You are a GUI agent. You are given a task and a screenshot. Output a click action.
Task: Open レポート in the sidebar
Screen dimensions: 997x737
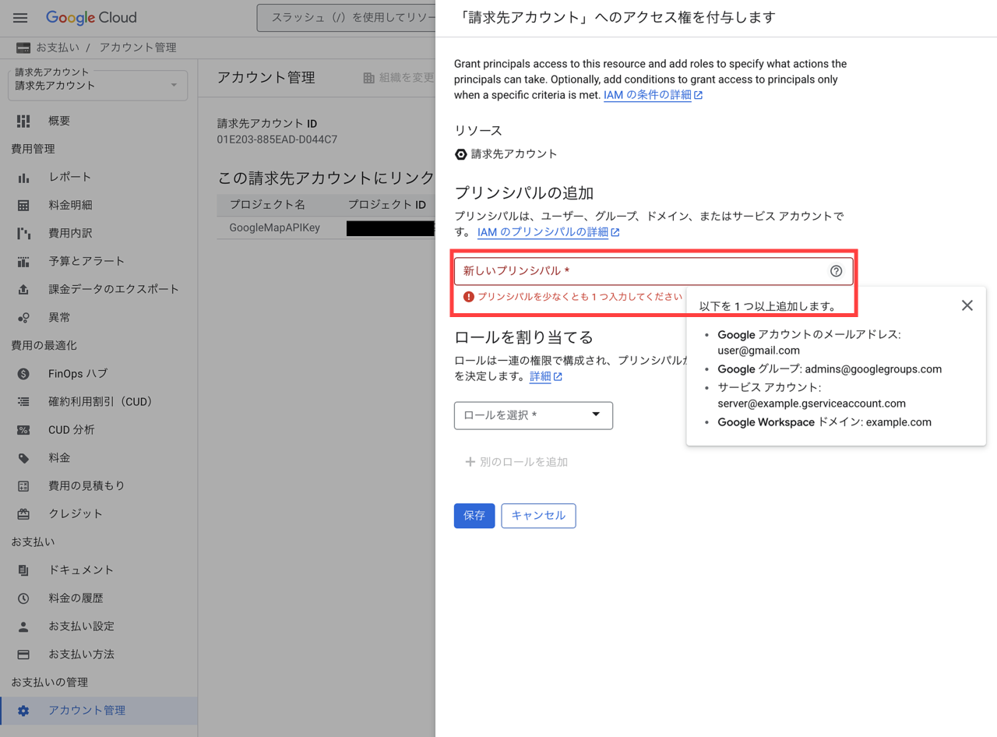tap(99, 177)
